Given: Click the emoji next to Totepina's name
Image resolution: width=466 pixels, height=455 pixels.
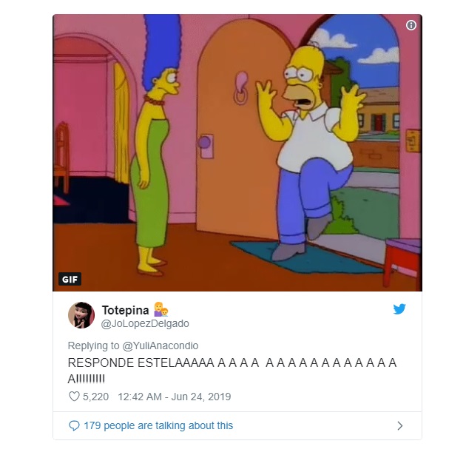Looking at the screenshot, I should [161, 309].
